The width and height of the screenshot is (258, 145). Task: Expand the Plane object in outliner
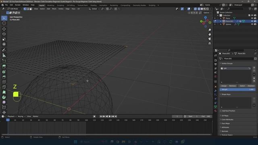221,18
